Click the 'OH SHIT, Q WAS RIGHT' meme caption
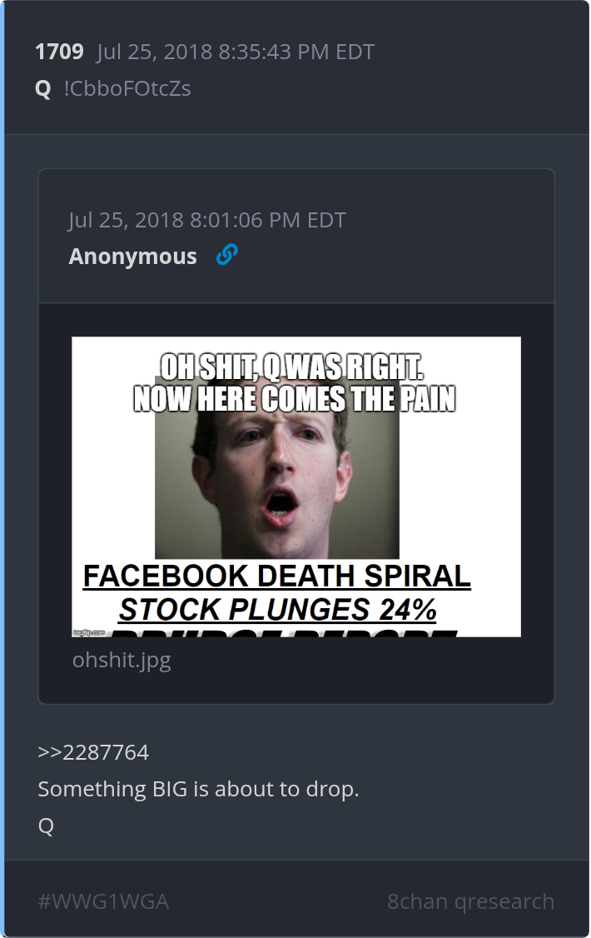Image resolution: width=591 pixels, height=938 pixels. [292, 367]
